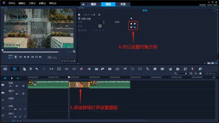This screenshot has width=219, height=123.
Task: Select the Slip editing tool
Action: 51,69
